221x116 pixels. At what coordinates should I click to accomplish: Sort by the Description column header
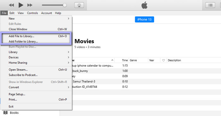174,60
